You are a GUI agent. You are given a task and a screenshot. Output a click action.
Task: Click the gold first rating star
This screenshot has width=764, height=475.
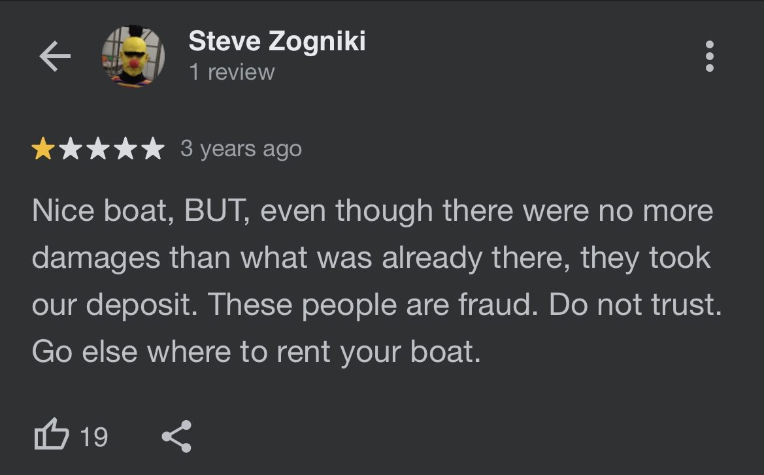pyautogui.click(x=43, y=148)
